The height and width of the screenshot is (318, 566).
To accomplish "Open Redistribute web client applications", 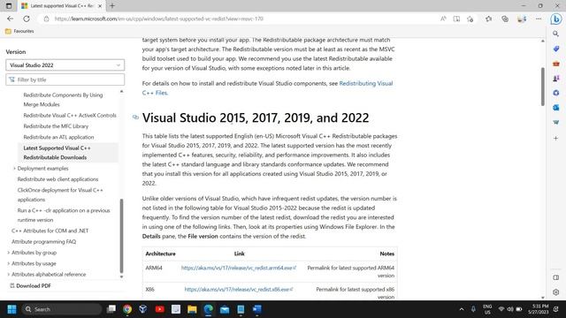I will [57, 179].
